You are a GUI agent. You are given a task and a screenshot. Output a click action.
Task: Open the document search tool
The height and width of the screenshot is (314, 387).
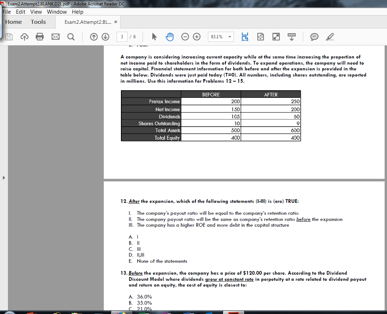pos(70,37)
